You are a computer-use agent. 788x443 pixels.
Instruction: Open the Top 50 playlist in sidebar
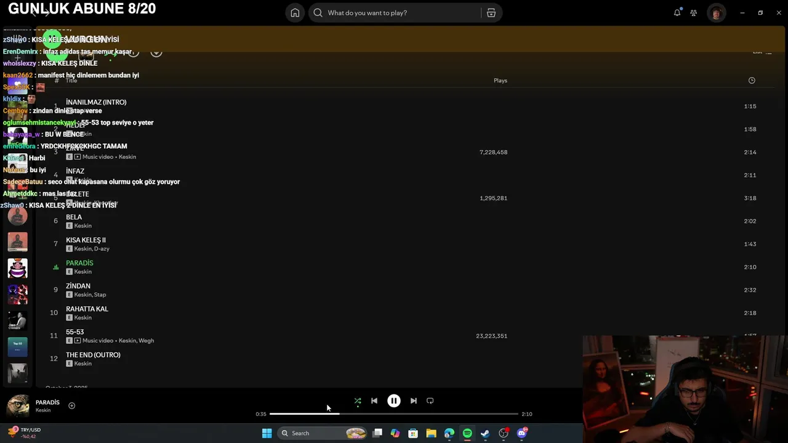coord(17,347)
